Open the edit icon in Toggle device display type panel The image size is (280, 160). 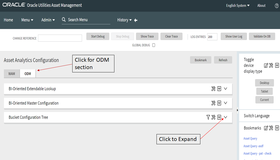(x=266, y=65)
